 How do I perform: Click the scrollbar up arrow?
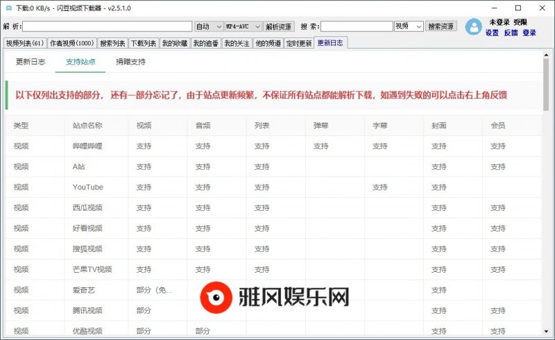[546, 55]
